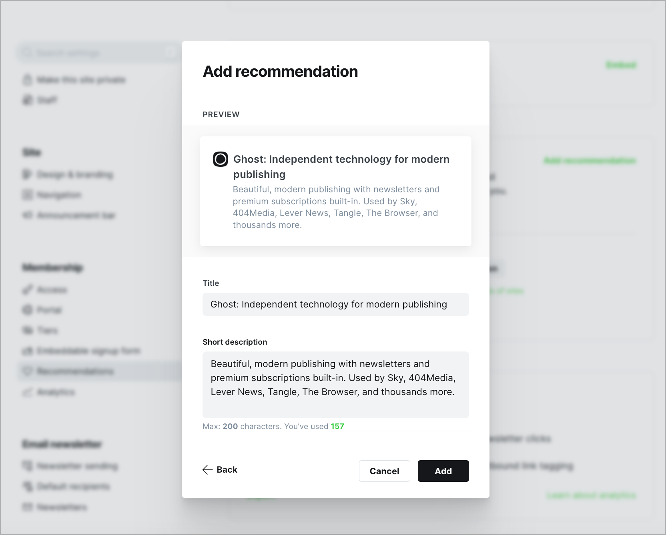The width and height of the screenshot is (666, 535).
Task: Select the Access icon under Membership
Action: pyautogui.click(x=26, y=289)
